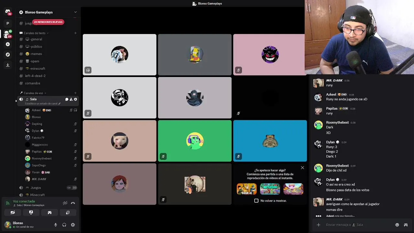Open the comandos channel
The height and width of the screenshot is (233, 414).
(48, 83)
